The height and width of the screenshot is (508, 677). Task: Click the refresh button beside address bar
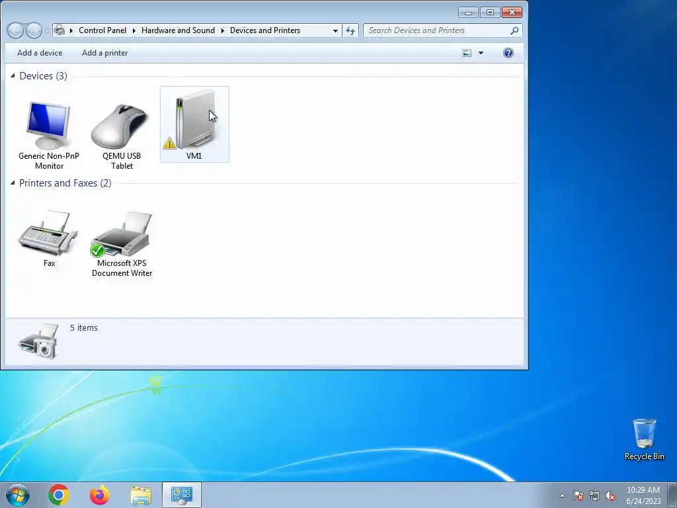coord(350,30)
